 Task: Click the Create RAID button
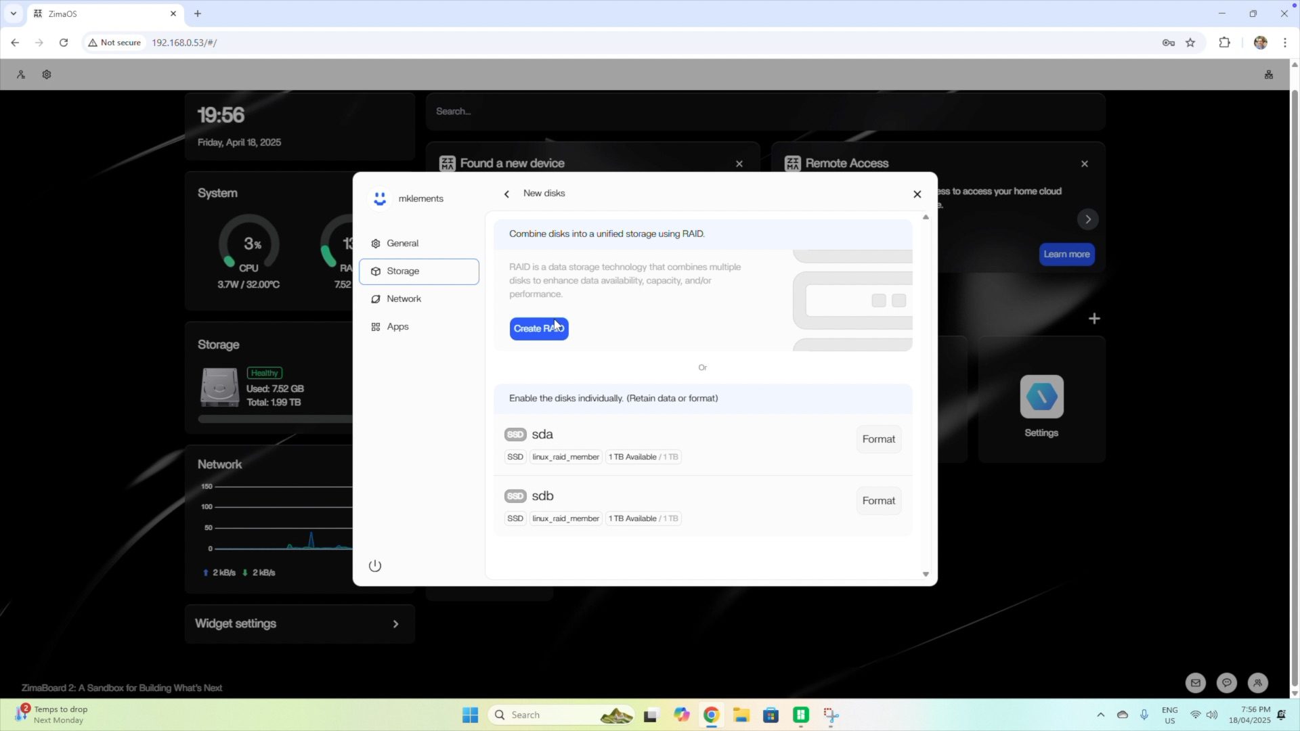coord(538,329)
